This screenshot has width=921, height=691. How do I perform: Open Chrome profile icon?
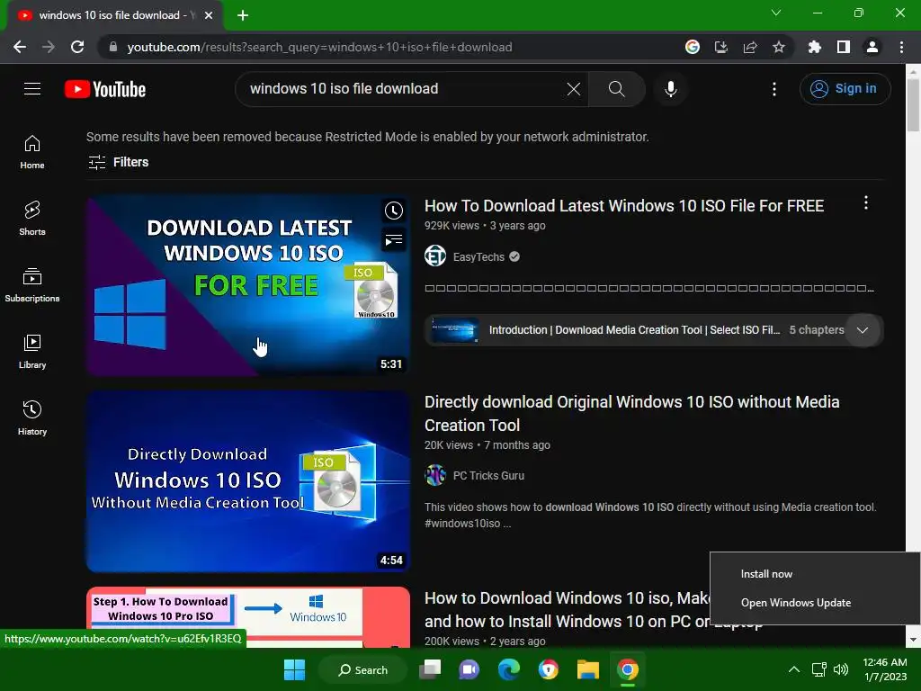[872, 47]
